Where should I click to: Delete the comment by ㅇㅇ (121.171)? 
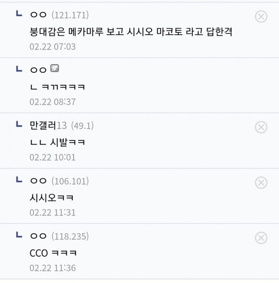point(261,17)
